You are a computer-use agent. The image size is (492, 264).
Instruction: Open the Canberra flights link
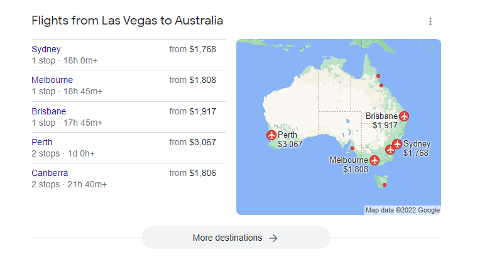pyautogui.click(x=50, y=173)
